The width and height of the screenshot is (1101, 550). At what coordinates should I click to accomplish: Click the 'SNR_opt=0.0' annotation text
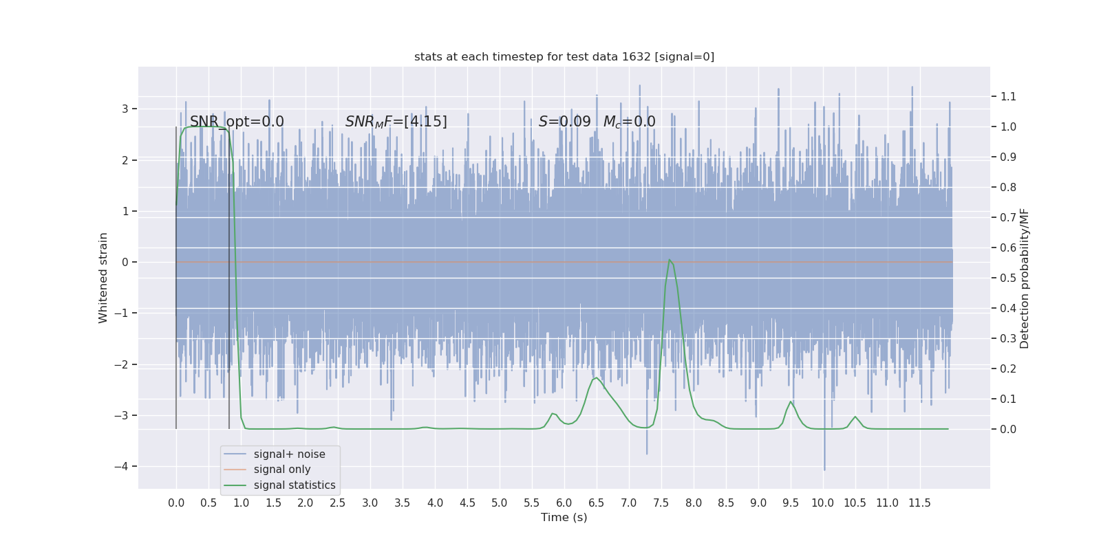[x=237, y=122]
